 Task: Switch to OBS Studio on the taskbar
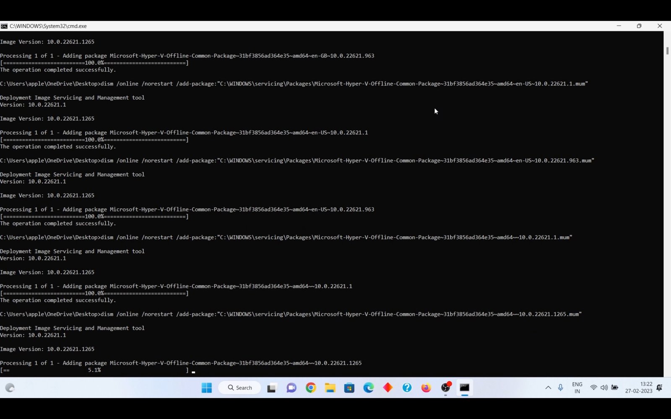click(x=445, y=388)
